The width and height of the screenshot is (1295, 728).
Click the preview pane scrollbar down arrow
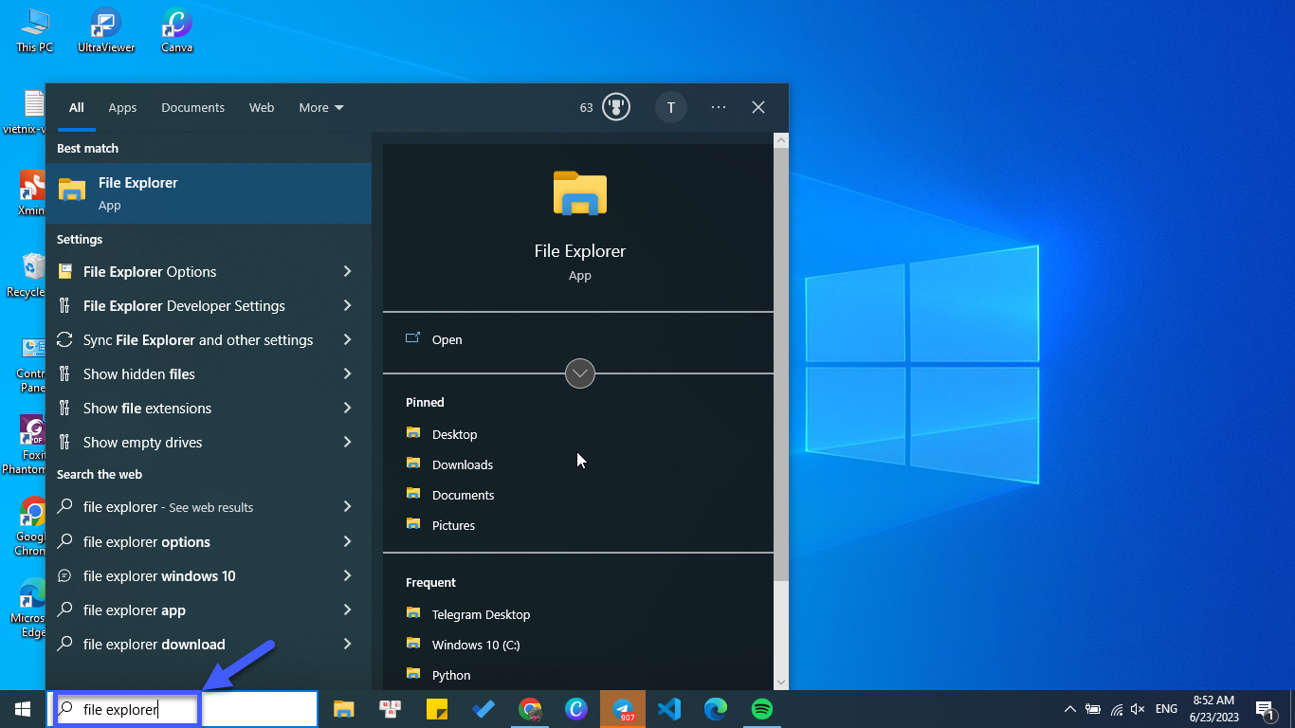(x=781, y=682)
